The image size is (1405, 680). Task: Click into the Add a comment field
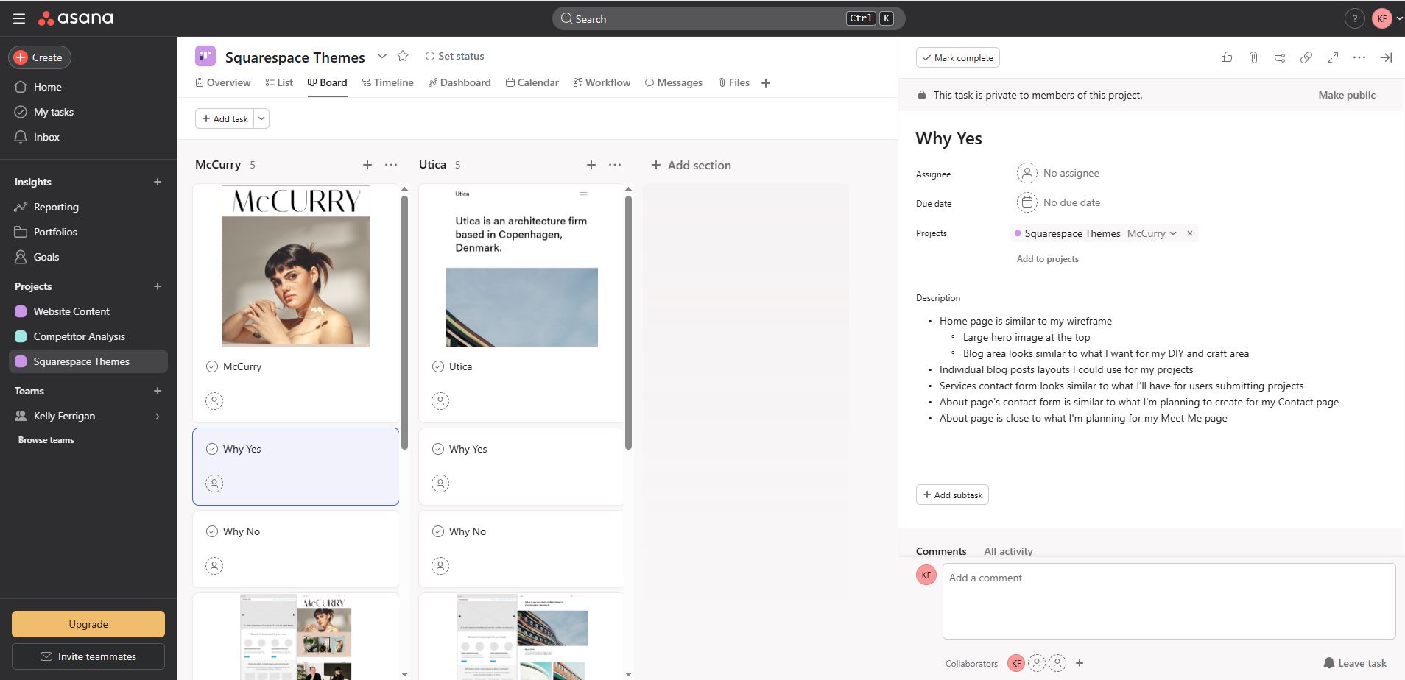pyautogui.click(x=1168, y=600)
